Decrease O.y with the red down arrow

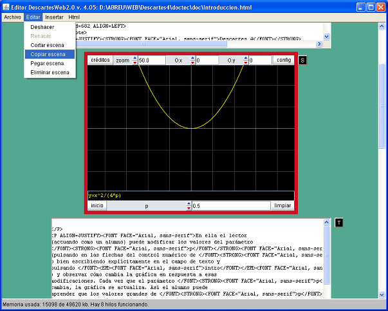pos(245,62)
